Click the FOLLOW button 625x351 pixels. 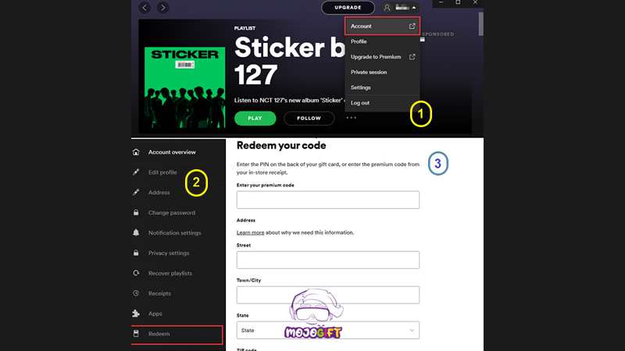pyautogui.click(x=309, y=119)
